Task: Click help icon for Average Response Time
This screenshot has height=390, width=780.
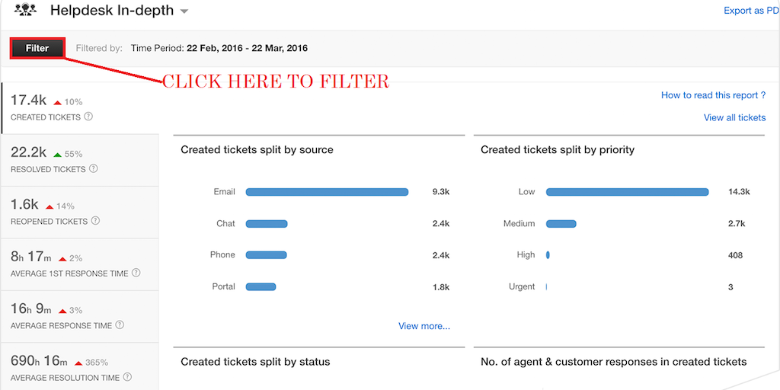Action: [x=120, y=324]
